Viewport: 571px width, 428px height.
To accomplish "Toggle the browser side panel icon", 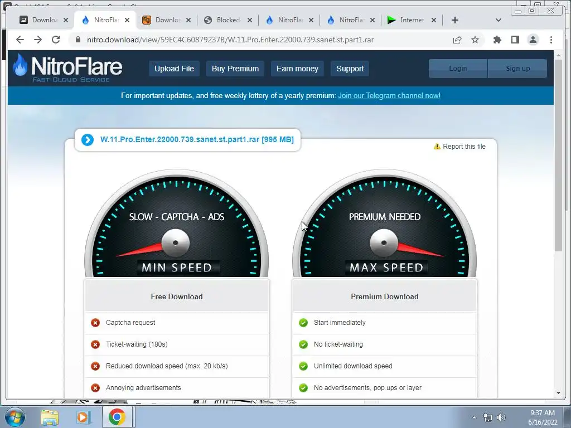I will coord(515,40).
